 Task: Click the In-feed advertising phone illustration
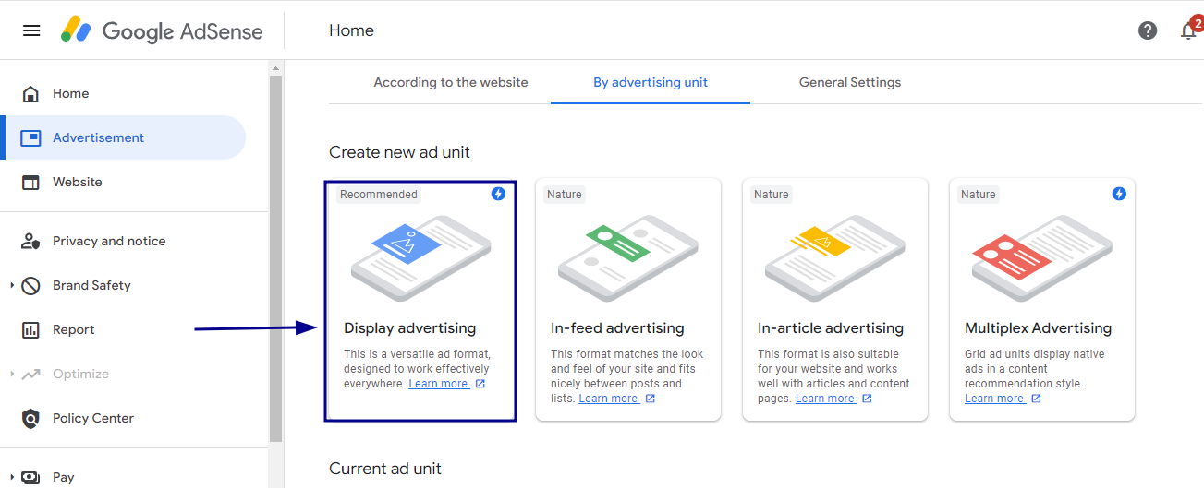627,258
